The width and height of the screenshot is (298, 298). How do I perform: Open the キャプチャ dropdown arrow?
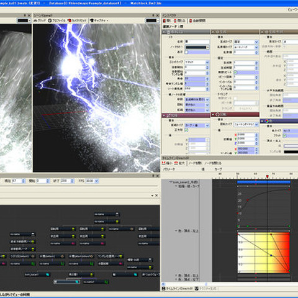107,20
